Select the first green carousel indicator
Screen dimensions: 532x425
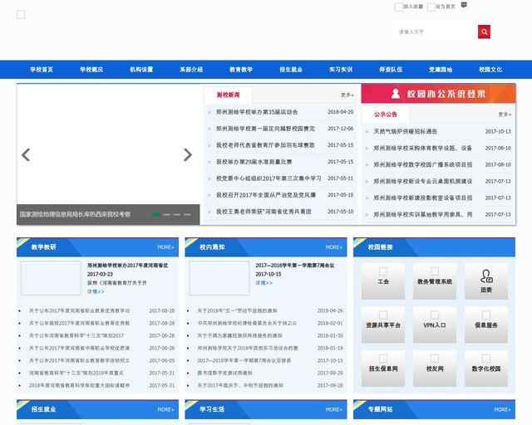point(156,214)
